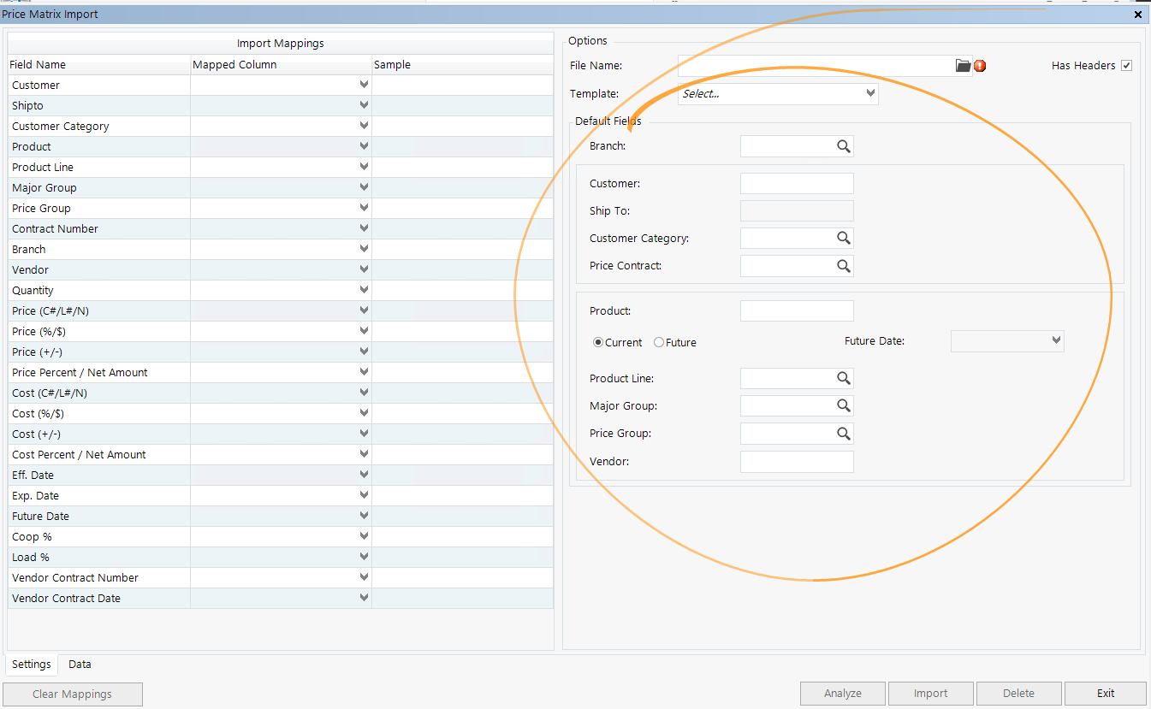Click Clear Mappings
Screen dimensions: 1151x709
[x=72, y=694]
